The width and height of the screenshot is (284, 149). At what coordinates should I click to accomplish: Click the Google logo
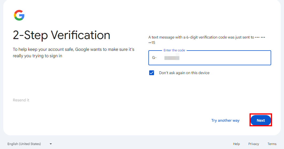click(x=19, y=15)
